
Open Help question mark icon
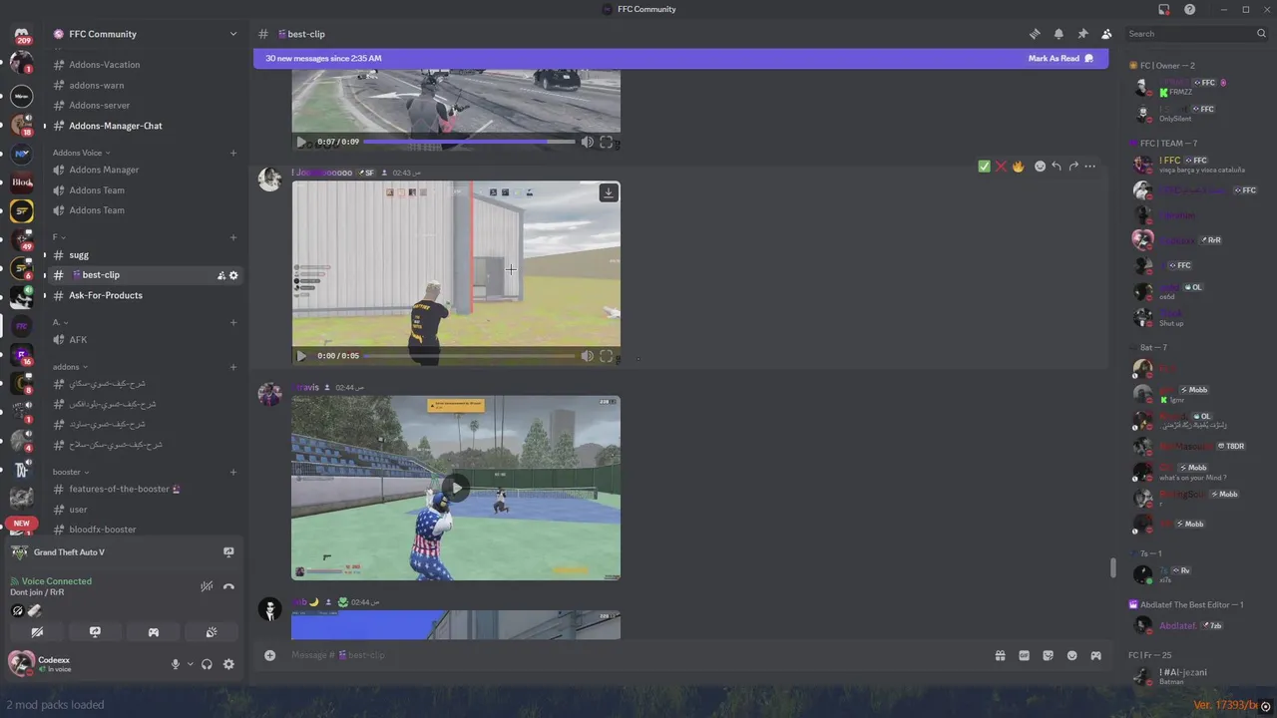point(1190,9)
